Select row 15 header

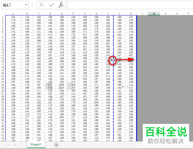pyautogui.click(x=3, y=58)
